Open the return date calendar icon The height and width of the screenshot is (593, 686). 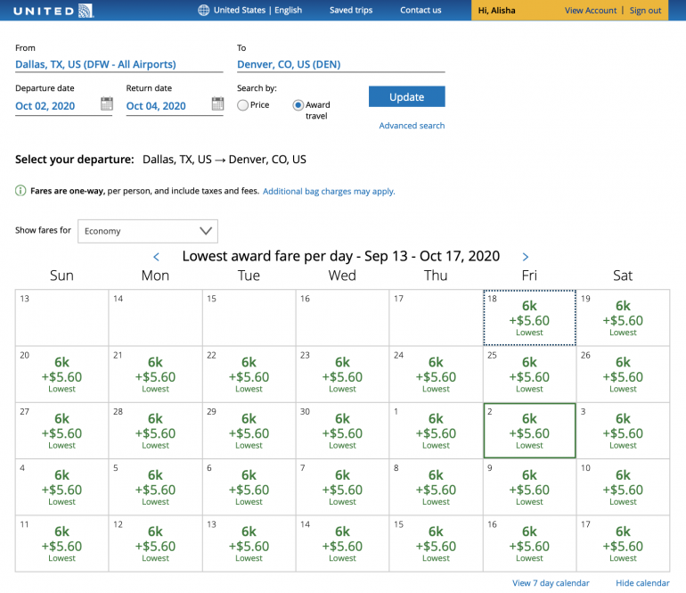[x=217, y=104]
